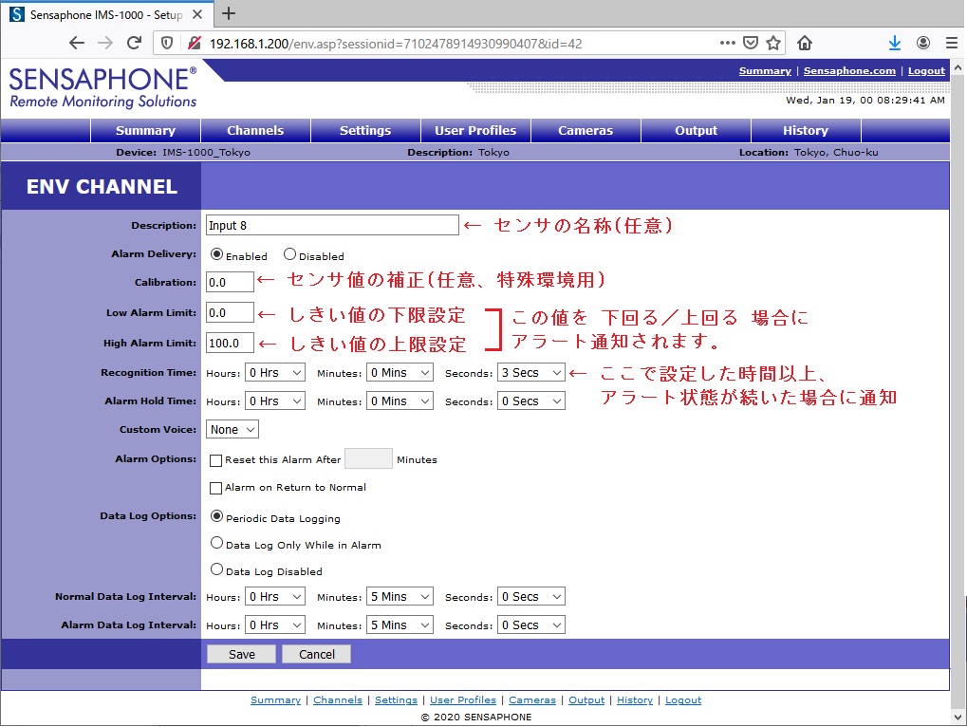This screenshot has height=727, width=967.
Task: Open the downloads arrow icon
Action: 894,43
